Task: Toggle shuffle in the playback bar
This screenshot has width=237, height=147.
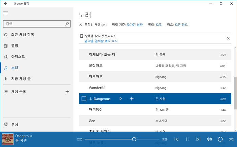Action: tap(231, 139)
